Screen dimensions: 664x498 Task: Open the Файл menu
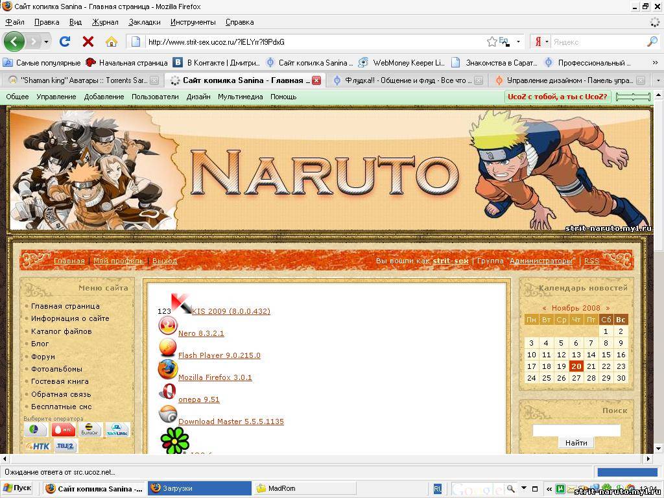[15, 22]
